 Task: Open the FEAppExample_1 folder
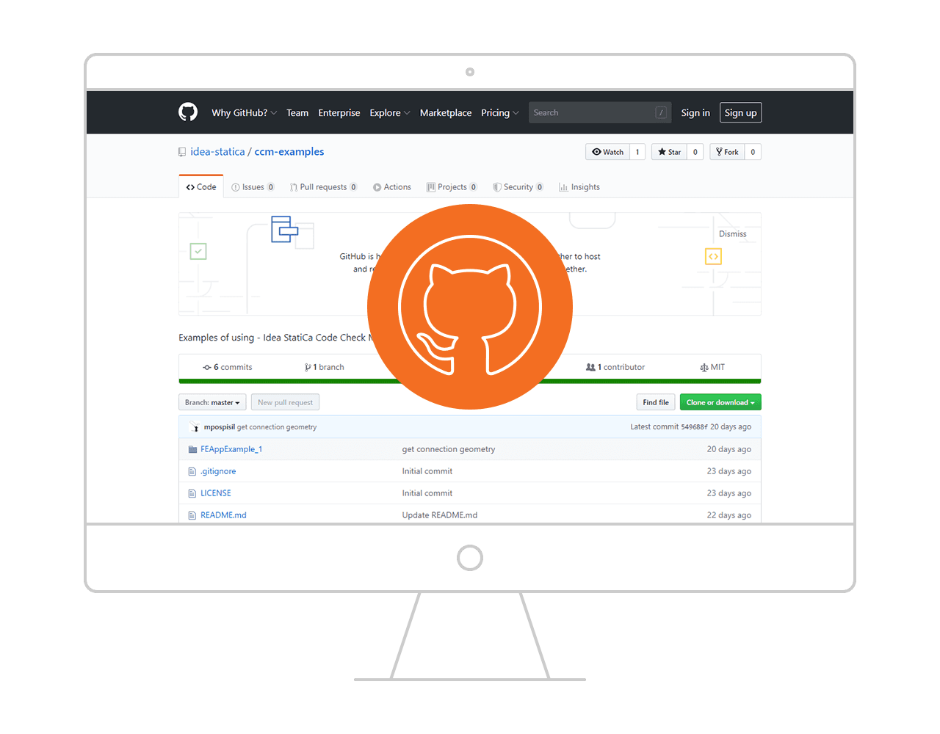point(231,449)
